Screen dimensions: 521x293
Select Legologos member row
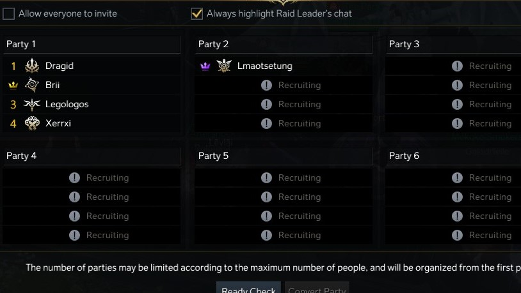67,104
